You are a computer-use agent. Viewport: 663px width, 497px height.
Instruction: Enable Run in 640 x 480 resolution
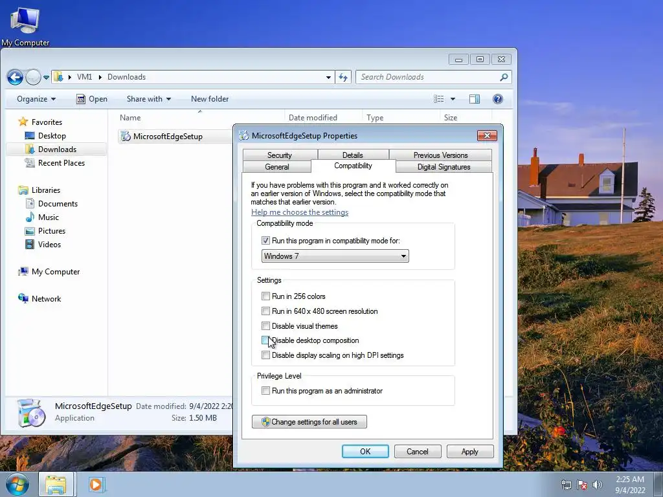[265, 311]
